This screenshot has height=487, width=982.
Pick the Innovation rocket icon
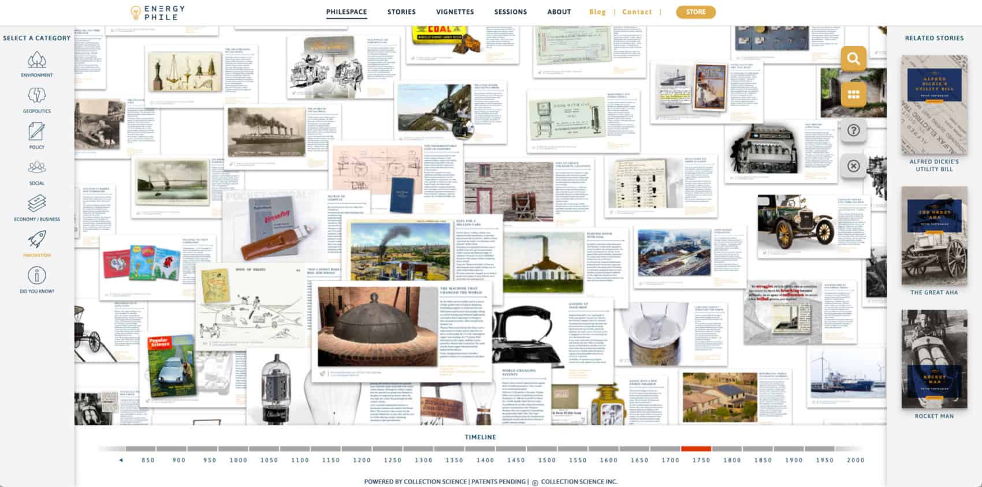click(x=37, y=239)
